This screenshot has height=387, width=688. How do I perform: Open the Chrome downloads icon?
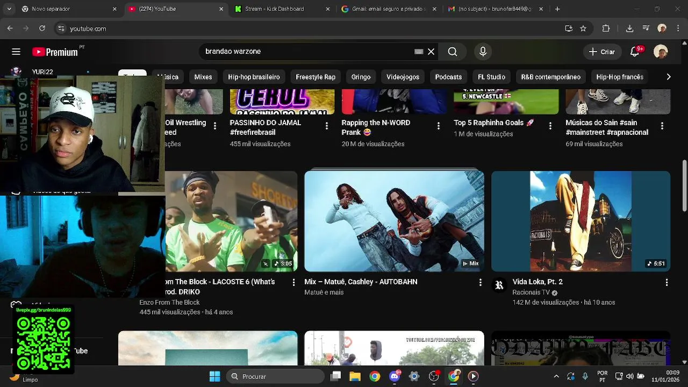629,28
